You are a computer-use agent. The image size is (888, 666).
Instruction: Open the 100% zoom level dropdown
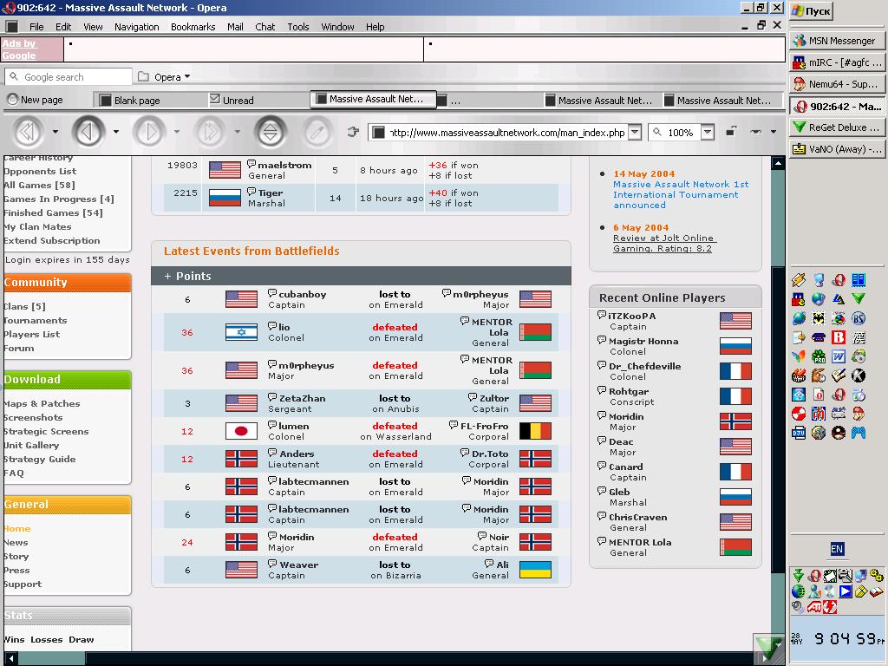coord(708,132)
